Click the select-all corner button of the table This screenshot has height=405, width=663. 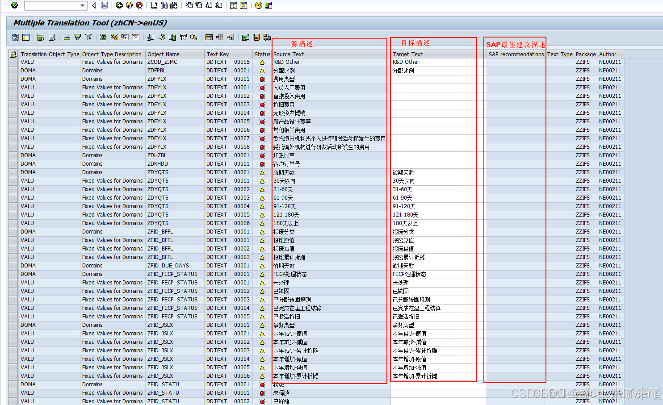click(x=13, y=54)
